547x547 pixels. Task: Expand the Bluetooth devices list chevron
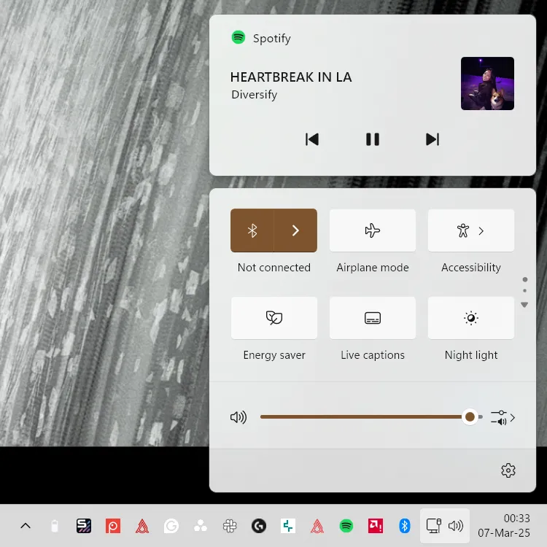pos(295,230)
